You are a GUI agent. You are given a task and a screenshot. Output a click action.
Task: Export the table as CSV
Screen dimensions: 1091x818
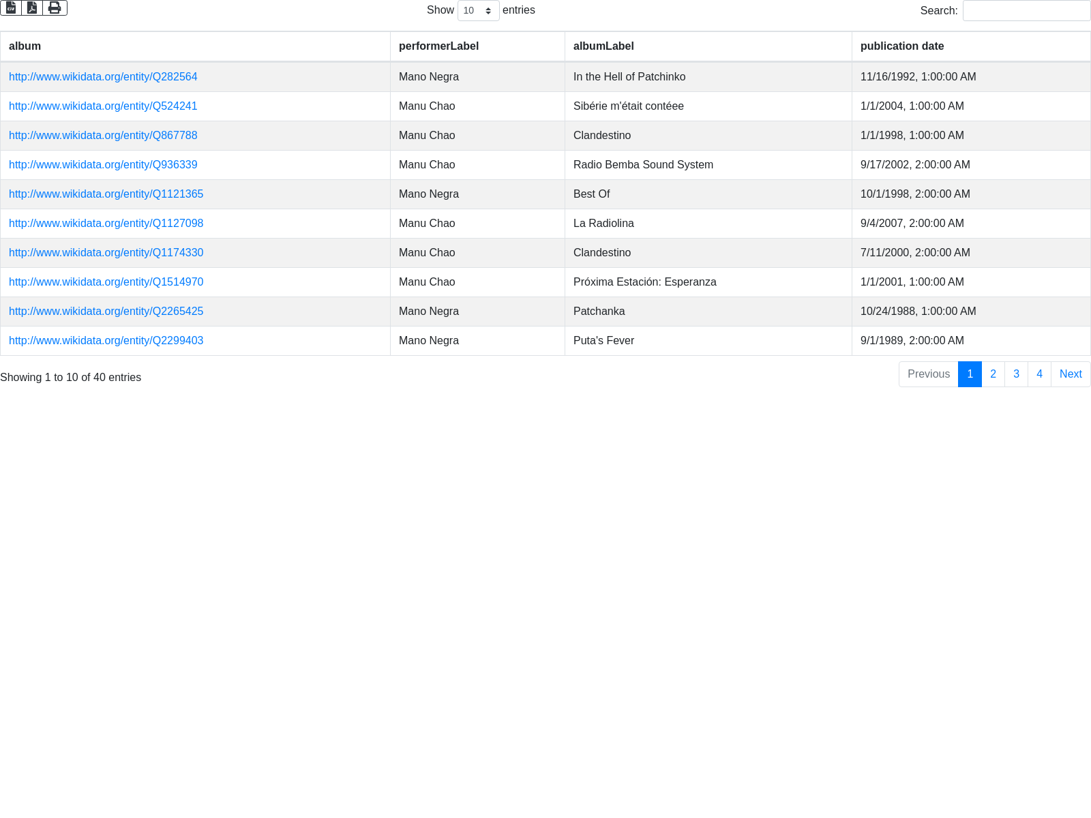point(11,7)
